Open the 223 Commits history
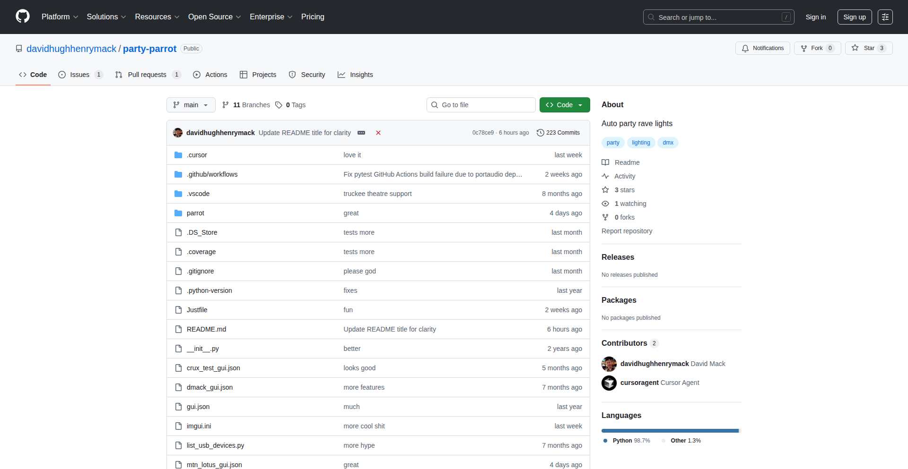This screenshot has width=908, height=469. 559,133
